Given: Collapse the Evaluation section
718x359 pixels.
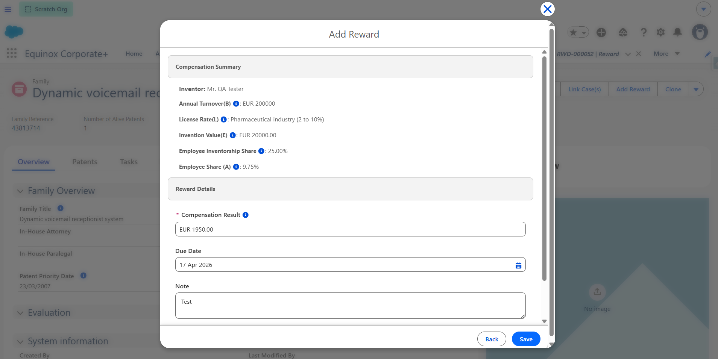Looking at the screenshot, I should coord(20,313).
